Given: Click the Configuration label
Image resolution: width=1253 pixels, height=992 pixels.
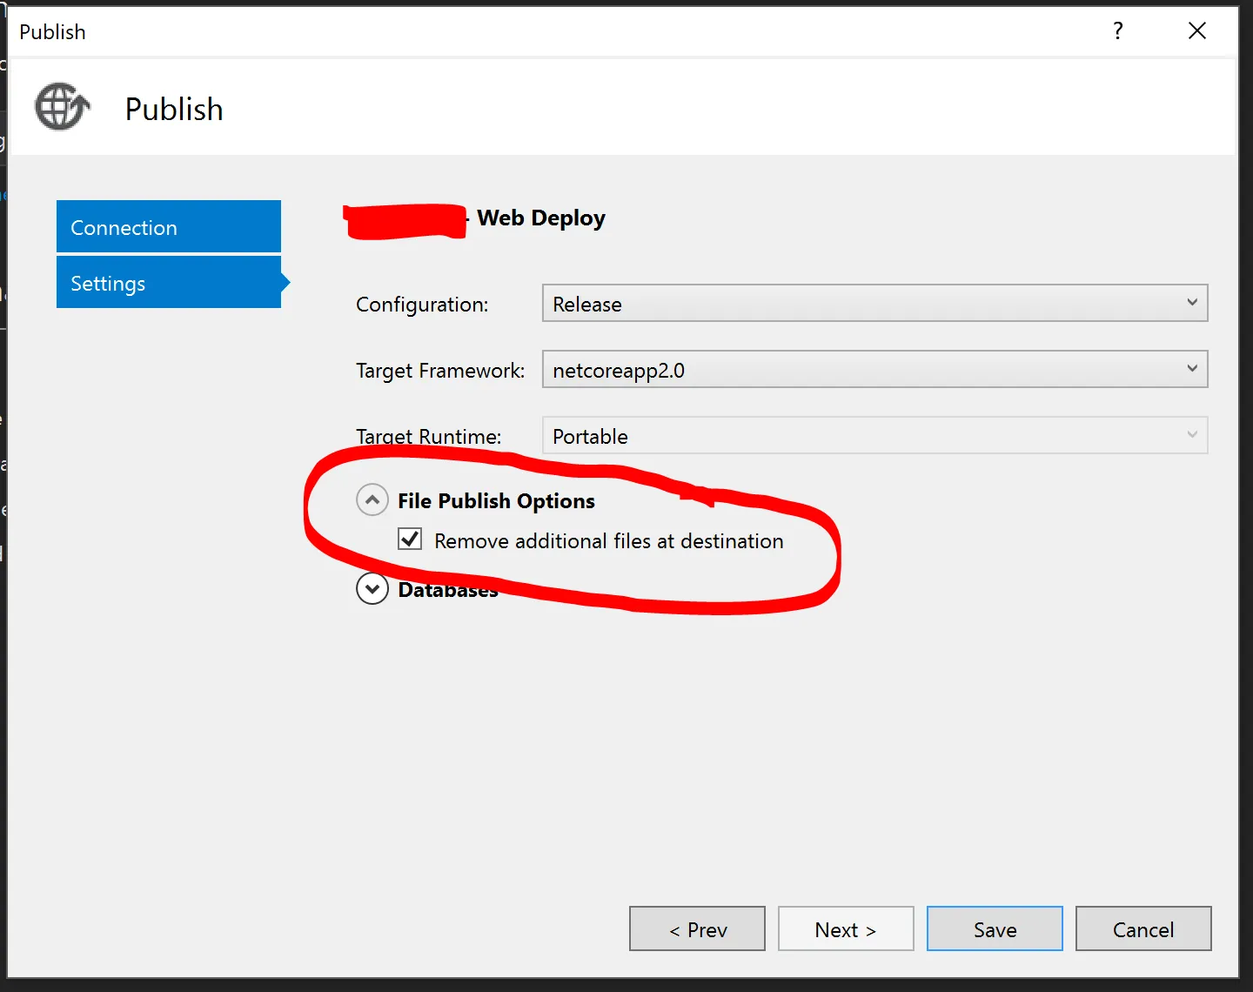Looking at the screenshot, I should click(x=422, y=305).
